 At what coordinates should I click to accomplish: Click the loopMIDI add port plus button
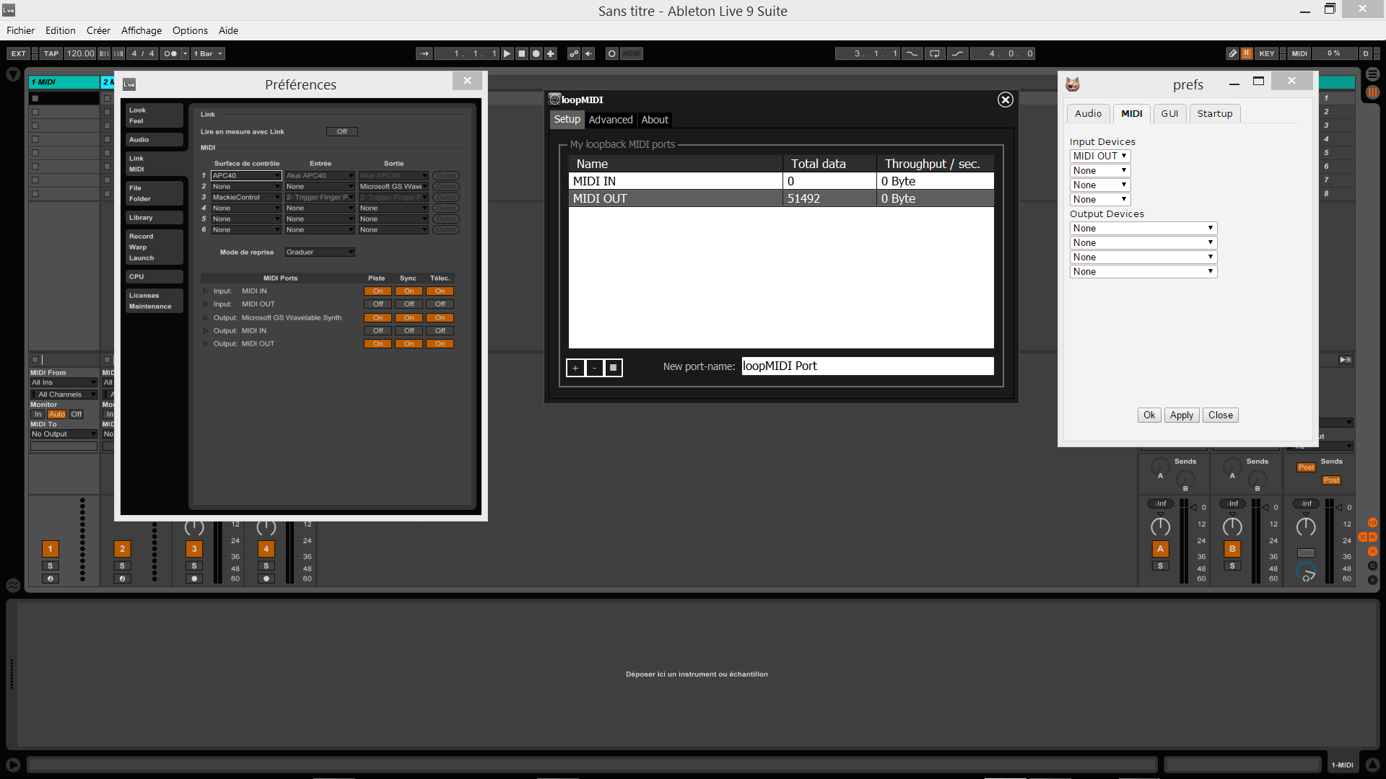pos(575,368)
